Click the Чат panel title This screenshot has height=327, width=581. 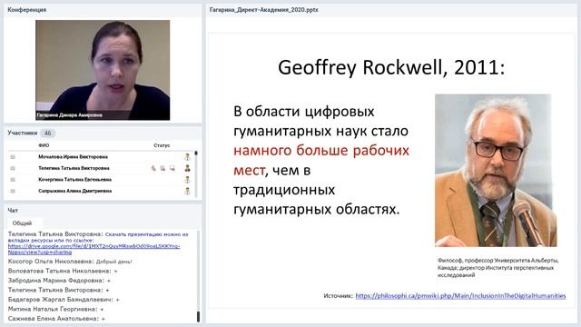click(13, 211)
